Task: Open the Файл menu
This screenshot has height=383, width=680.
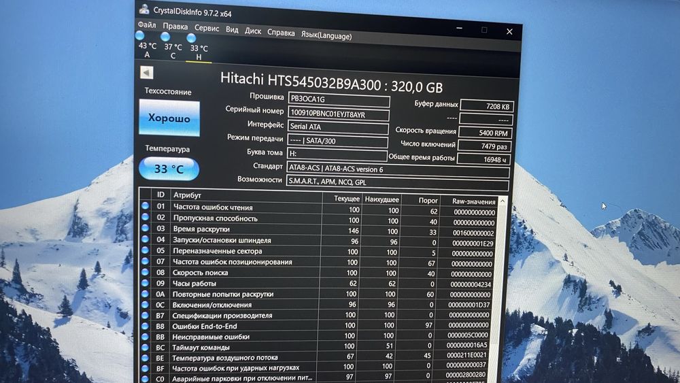Action: (x=147, y=25)
